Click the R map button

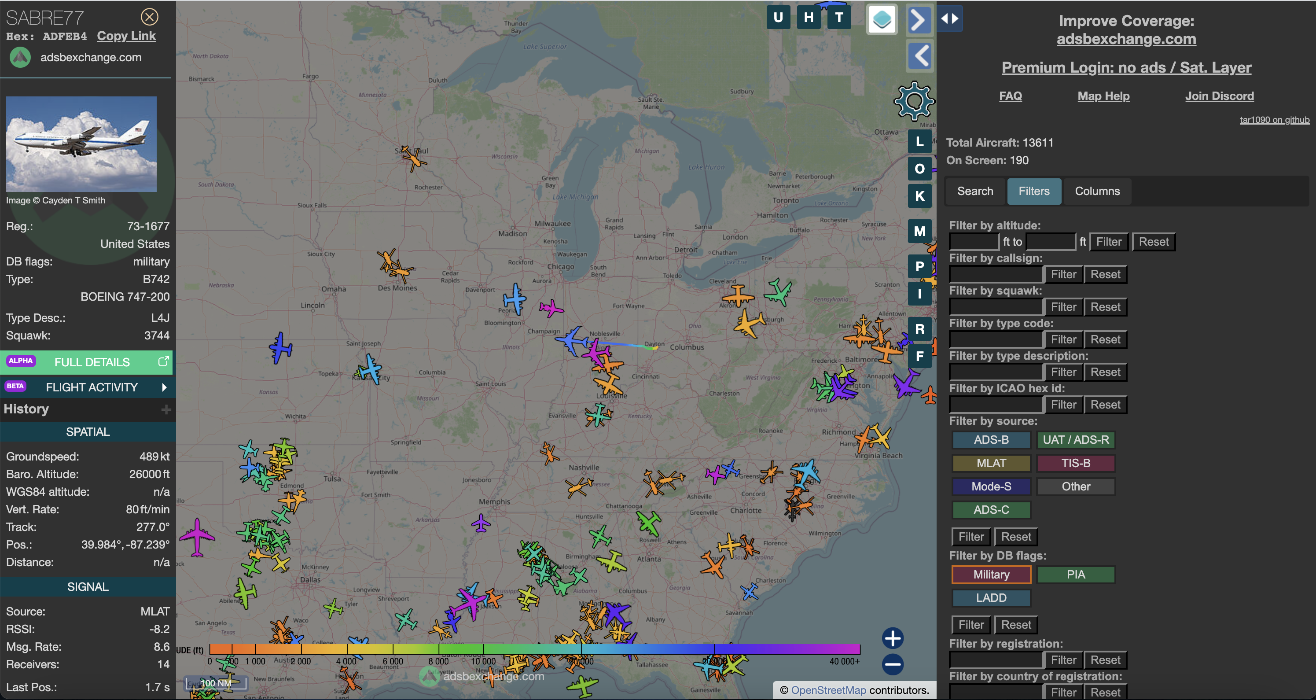pos(919,329)
